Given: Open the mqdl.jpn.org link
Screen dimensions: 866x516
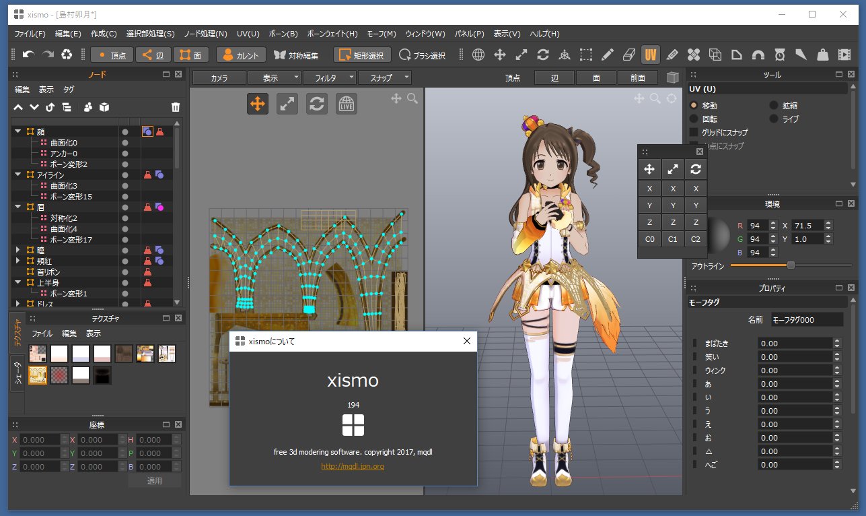Looking at the screenshot, I should pyautogui.click(x=353, y=466).
